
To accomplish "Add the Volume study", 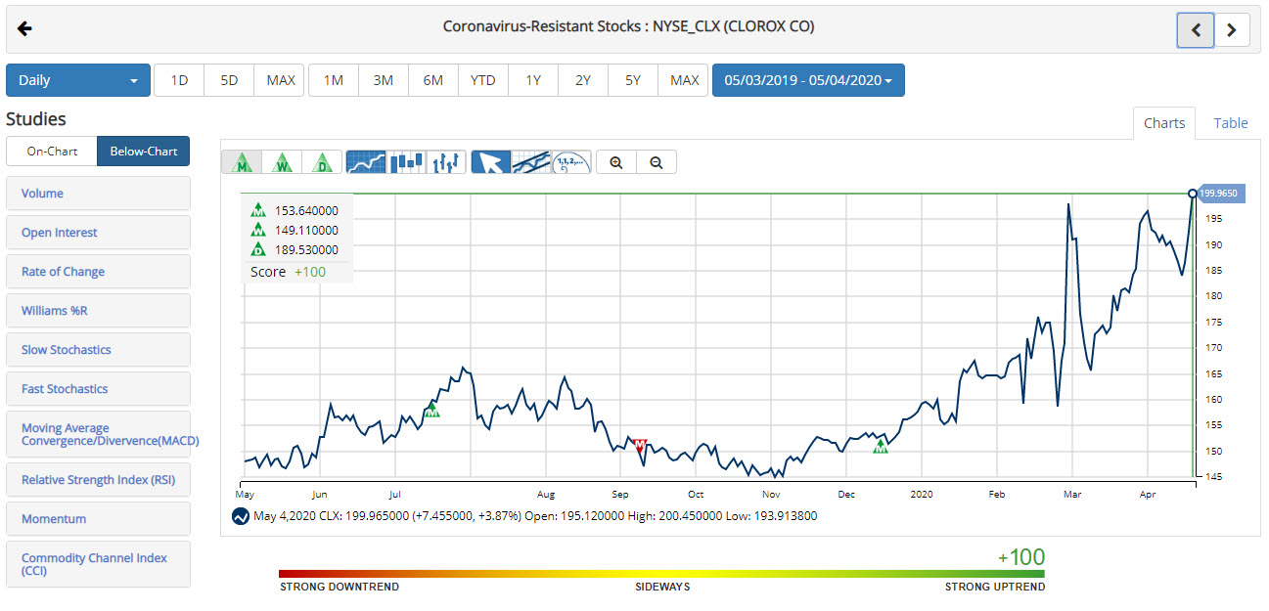I will pyautogui.click(x=98, y=194).
